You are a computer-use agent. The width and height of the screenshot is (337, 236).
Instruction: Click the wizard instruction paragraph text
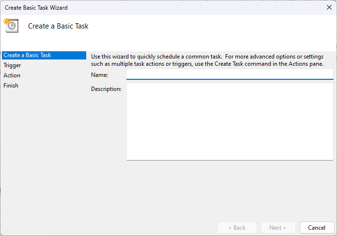click(x=207, y=60)
